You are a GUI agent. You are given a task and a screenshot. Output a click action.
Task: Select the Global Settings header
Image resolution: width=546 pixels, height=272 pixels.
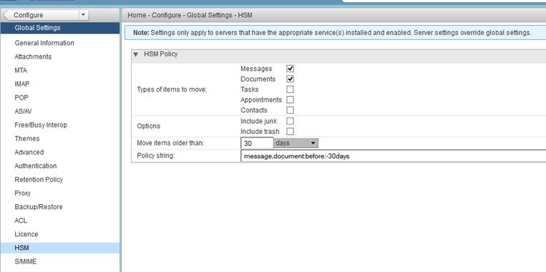click(x=59, y=28)
